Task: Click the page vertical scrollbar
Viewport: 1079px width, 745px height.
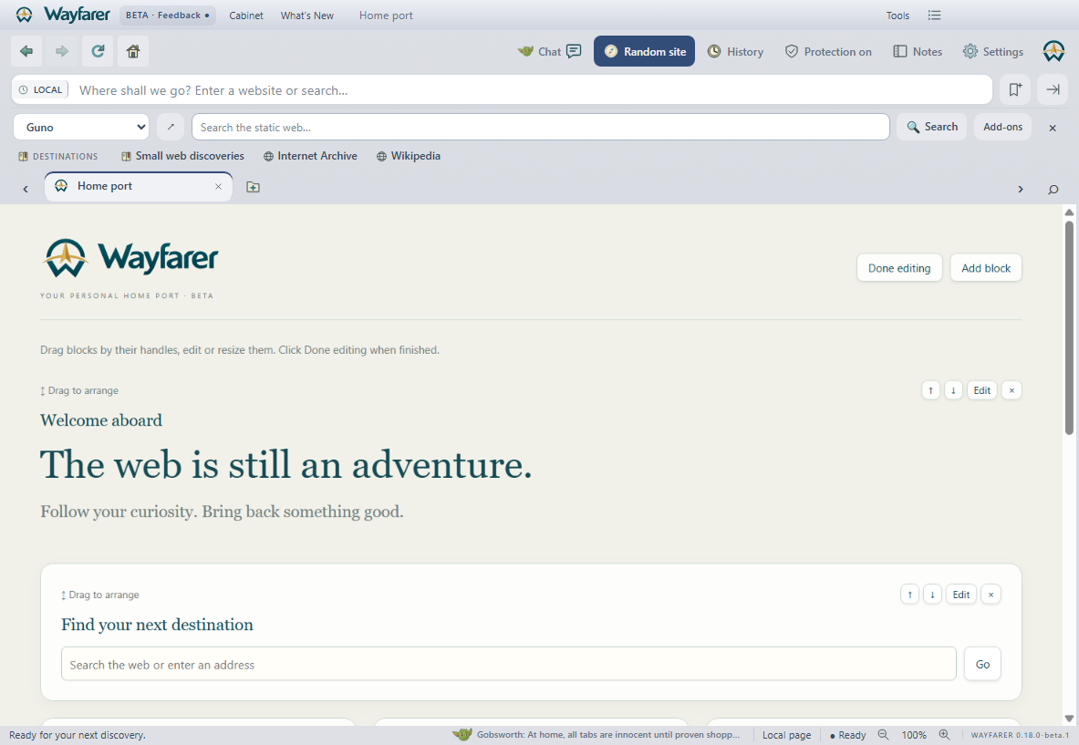Action: (1069, 327)
